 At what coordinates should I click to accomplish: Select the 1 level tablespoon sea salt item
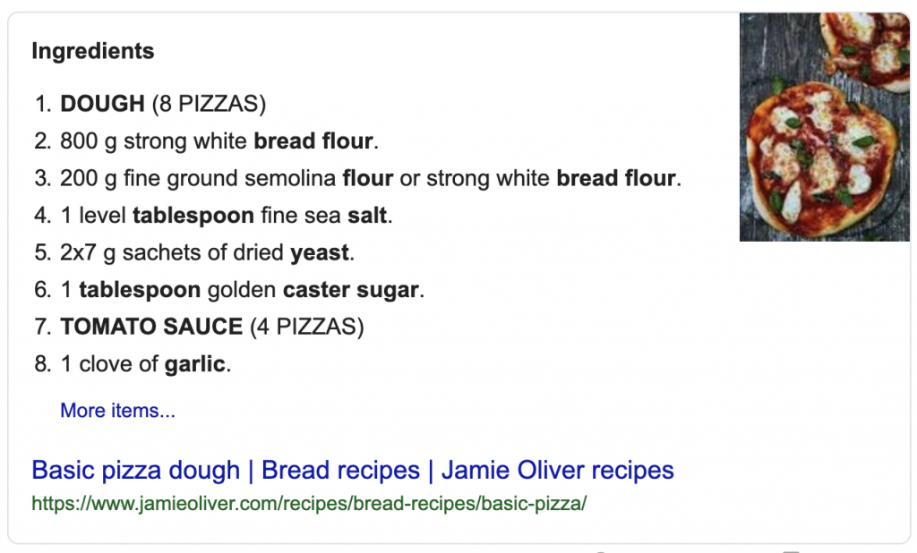(226, 215)
